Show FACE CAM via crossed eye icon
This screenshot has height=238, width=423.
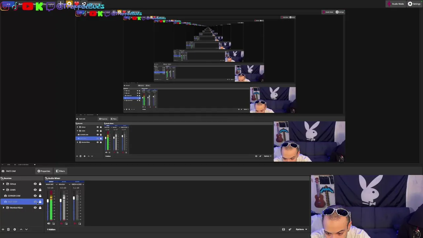coord(35,202)
